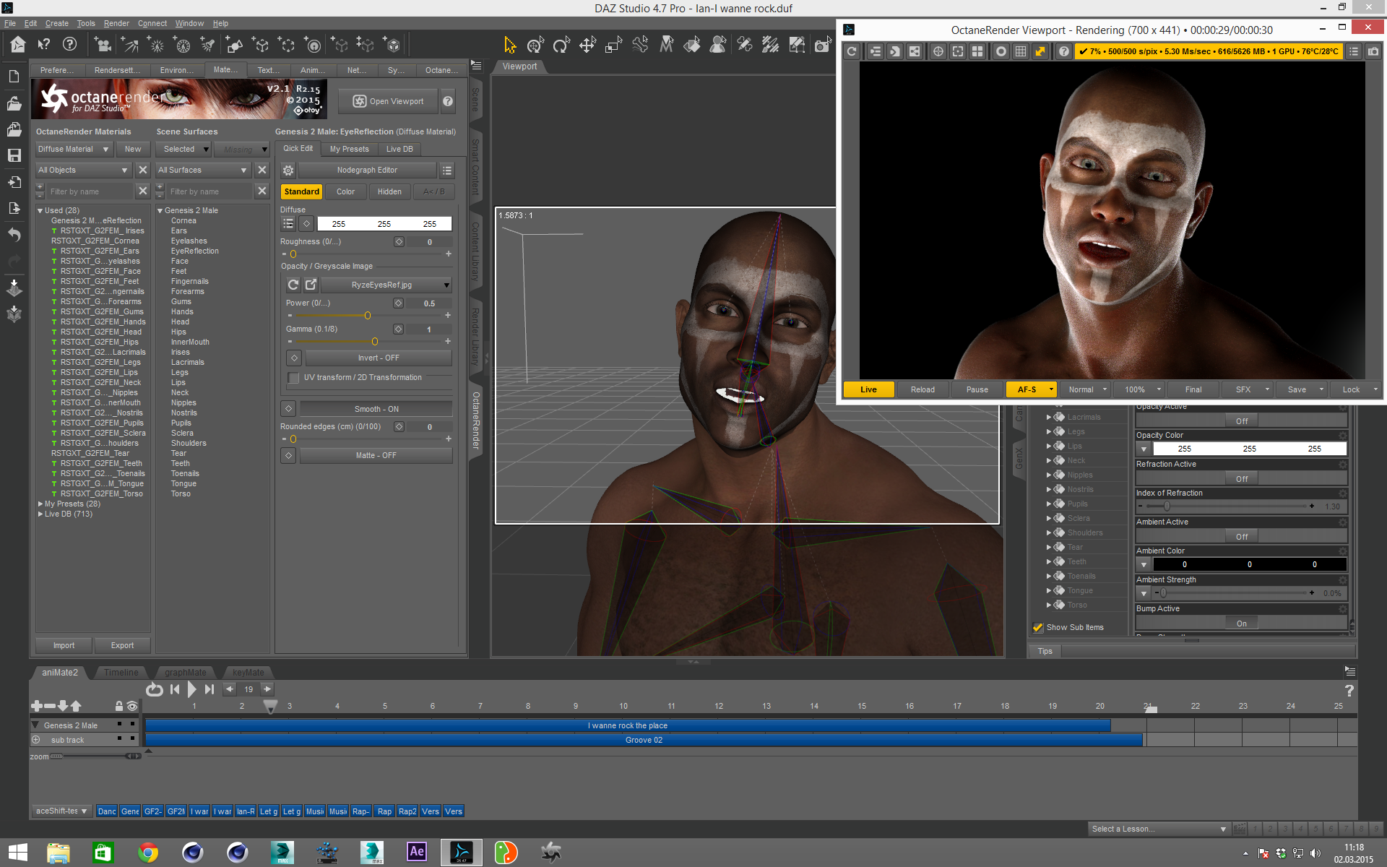The image size is (1387, 867).
Task: Expand the My Presets (28) tree node
Action: [x=40, y=504]
